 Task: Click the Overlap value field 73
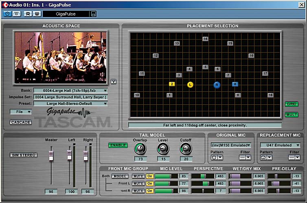140,159
